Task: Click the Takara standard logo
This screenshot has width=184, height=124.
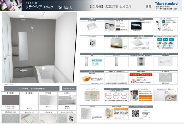Action: point(166,3)
